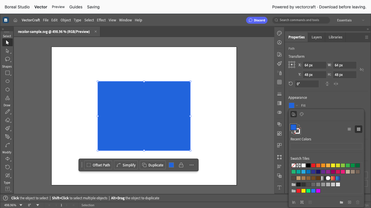Toggle the lock icon in the contextual bar
Viewport: 371px width, 208px height.
(181, 165)
